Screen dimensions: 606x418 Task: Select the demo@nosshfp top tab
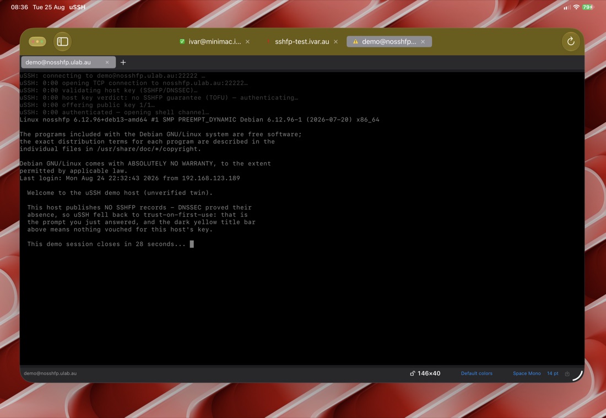pos(389,41)
